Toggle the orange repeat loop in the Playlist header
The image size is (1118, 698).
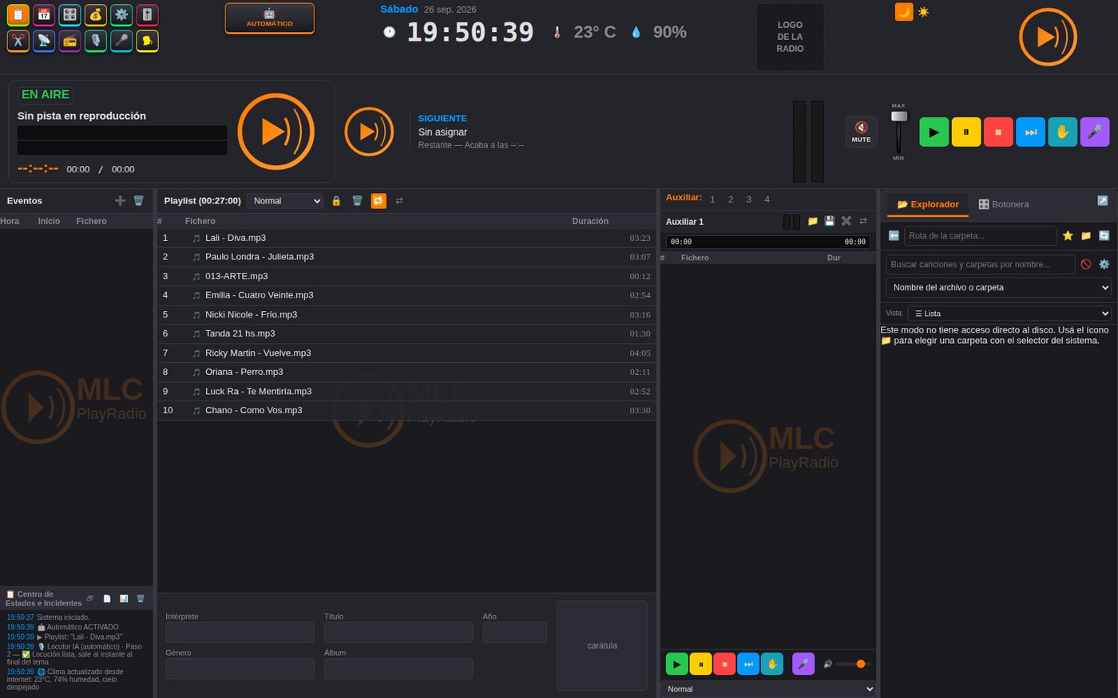pyautogui.click(x=379, y=201)
